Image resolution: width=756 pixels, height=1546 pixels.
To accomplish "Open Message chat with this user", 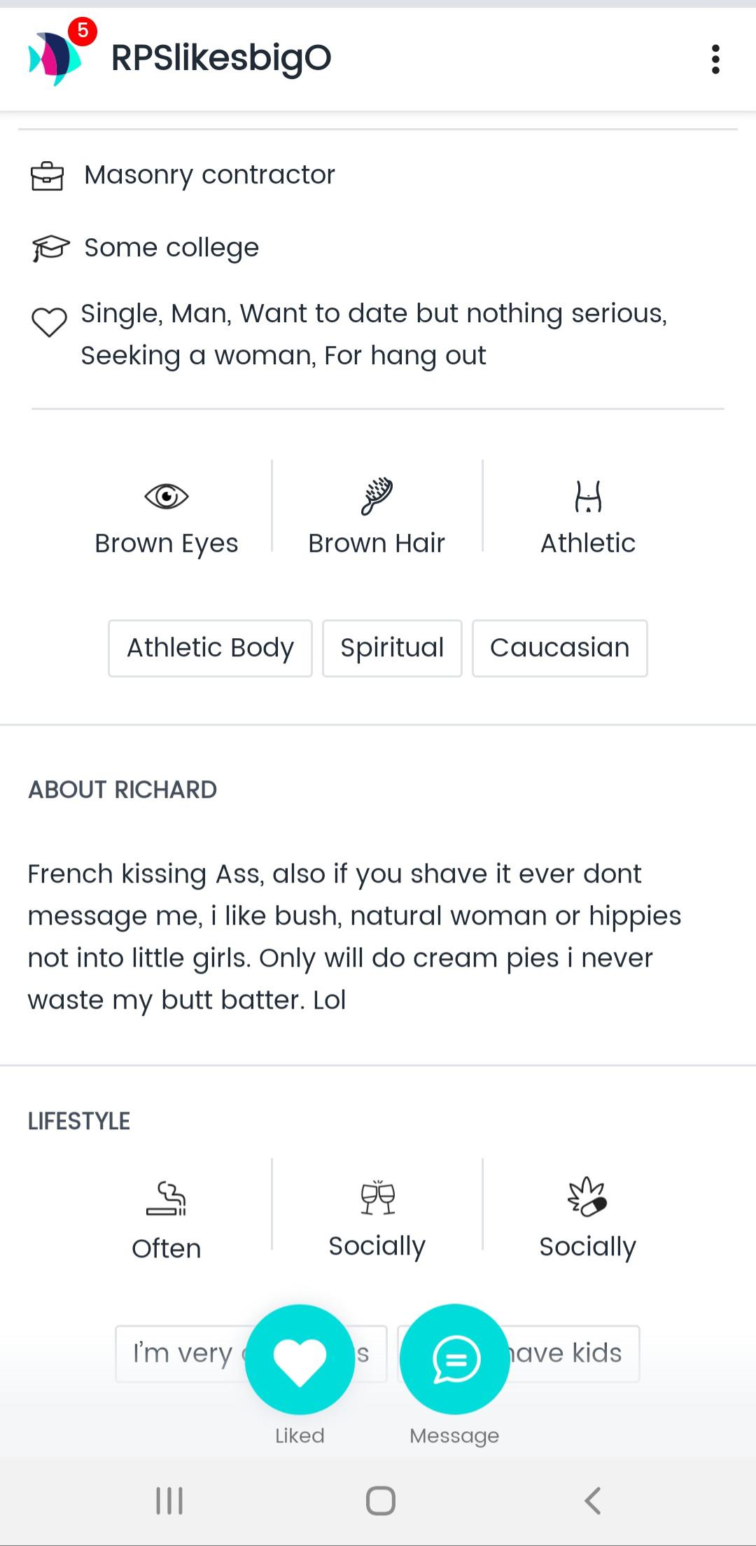I will tap(455, 1360).
